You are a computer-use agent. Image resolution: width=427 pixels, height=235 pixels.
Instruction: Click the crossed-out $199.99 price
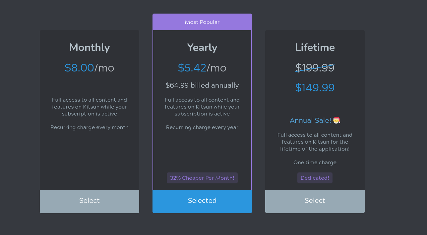[315, 68]
